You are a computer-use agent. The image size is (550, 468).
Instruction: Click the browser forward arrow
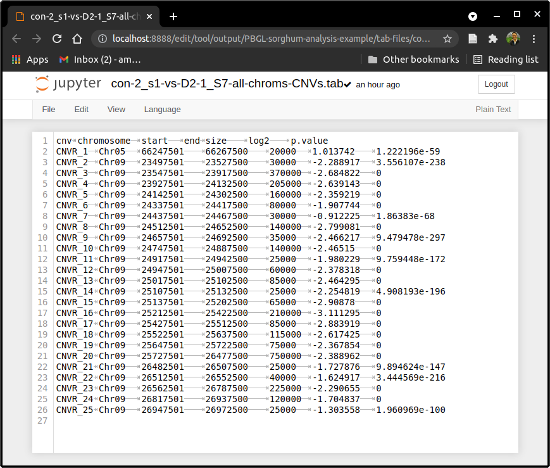tap(37, 39)
